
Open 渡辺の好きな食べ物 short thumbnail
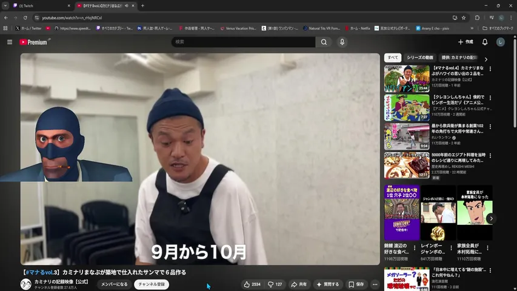[x=402, y=213]
